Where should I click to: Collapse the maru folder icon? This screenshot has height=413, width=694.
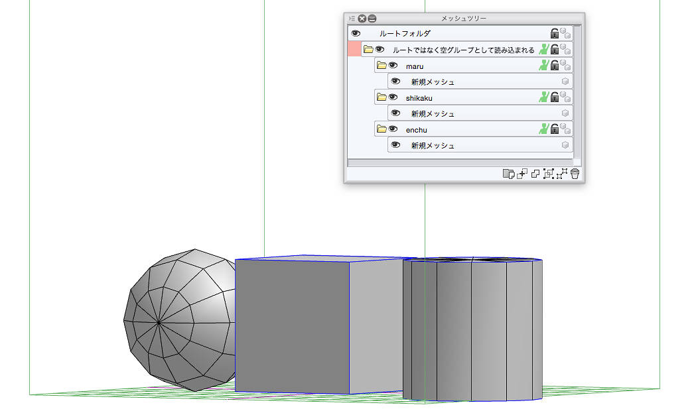point(382,66)
